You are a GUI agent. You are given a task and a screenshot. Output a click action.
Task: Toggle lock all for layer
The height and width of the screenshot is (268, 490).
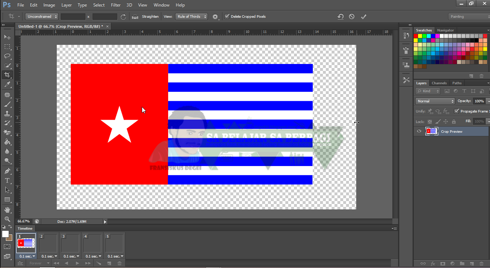(x=453, y=122)
